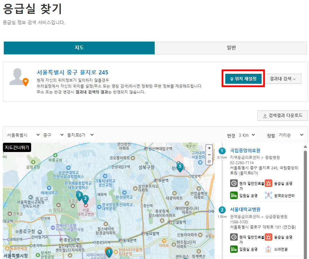This screenshot has height=259, width=309.
Task: Click phone number 02-2260-7114
Action: [x=242, y=163]
